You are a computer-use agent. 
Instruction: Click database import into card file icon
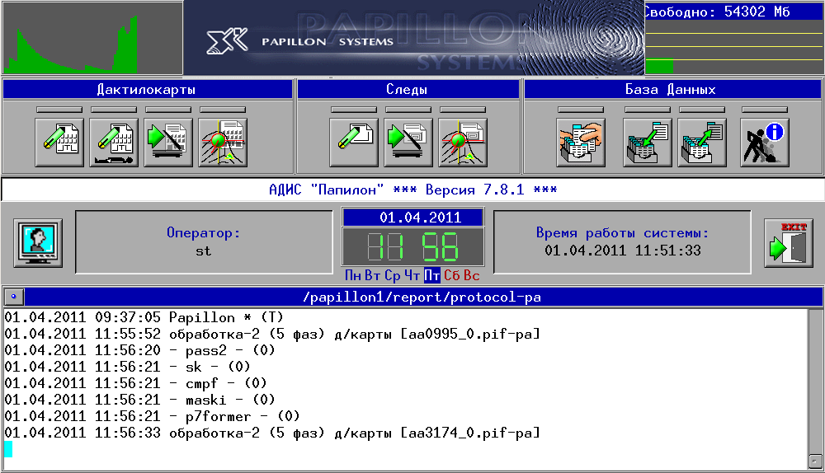coord(647,143)
